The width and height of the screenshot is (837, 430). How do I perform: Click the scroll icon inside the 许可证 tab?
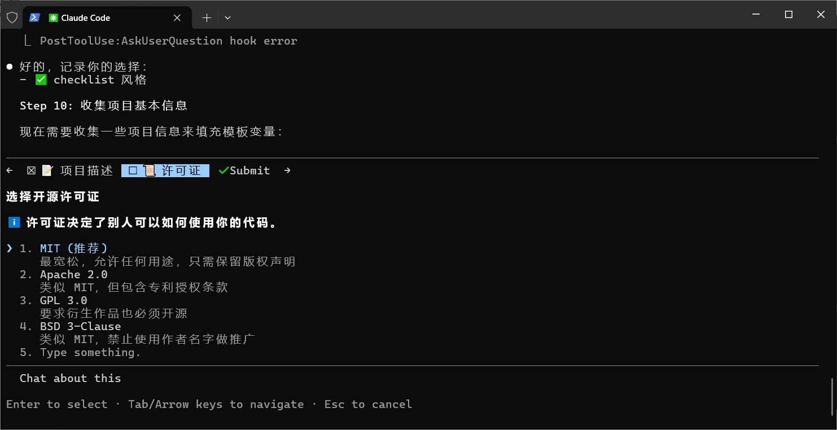149,170
